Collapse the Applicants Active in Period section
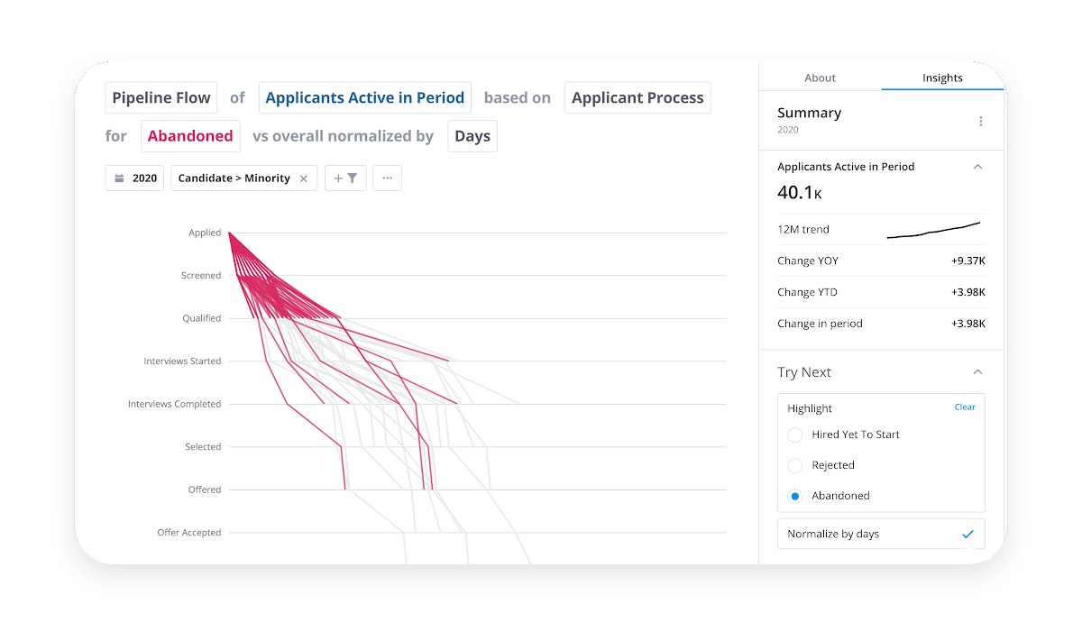This screenshot has width=1082, height=631. [978, 167]
